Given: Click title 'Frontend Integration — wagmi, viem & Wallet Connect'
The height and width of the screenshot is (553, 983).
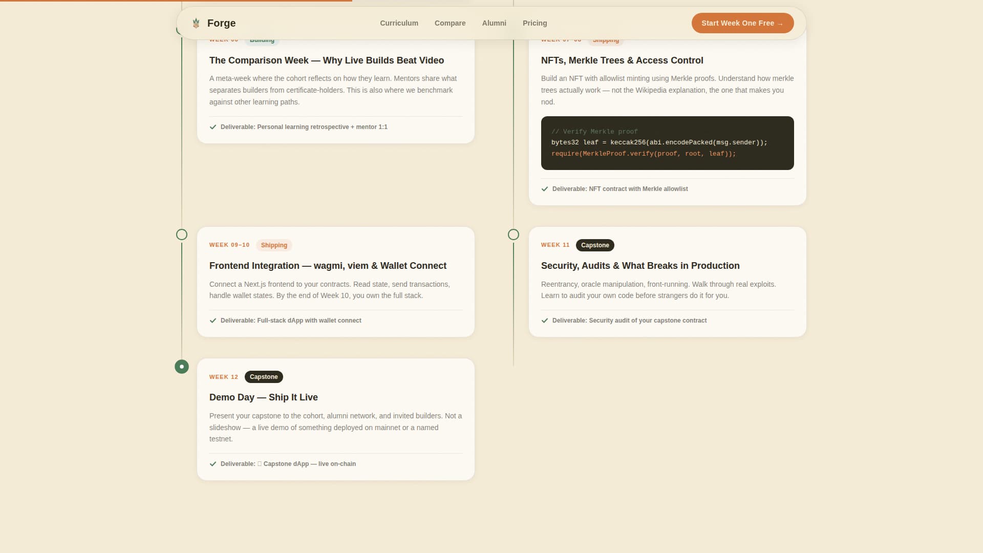Looking at the screenshot, I should pos(328,266).
